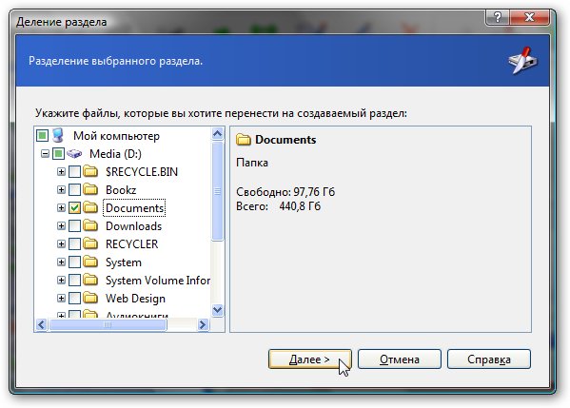The height and width of the screenshot is (408, 570).
Task: Click the My Computer icon in tree
Action: [x=58, y=135]
